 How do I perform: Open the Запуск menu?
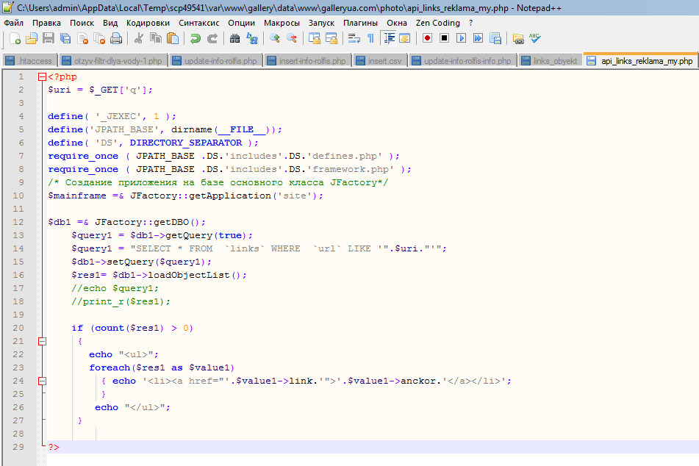(x=321, y=23)
